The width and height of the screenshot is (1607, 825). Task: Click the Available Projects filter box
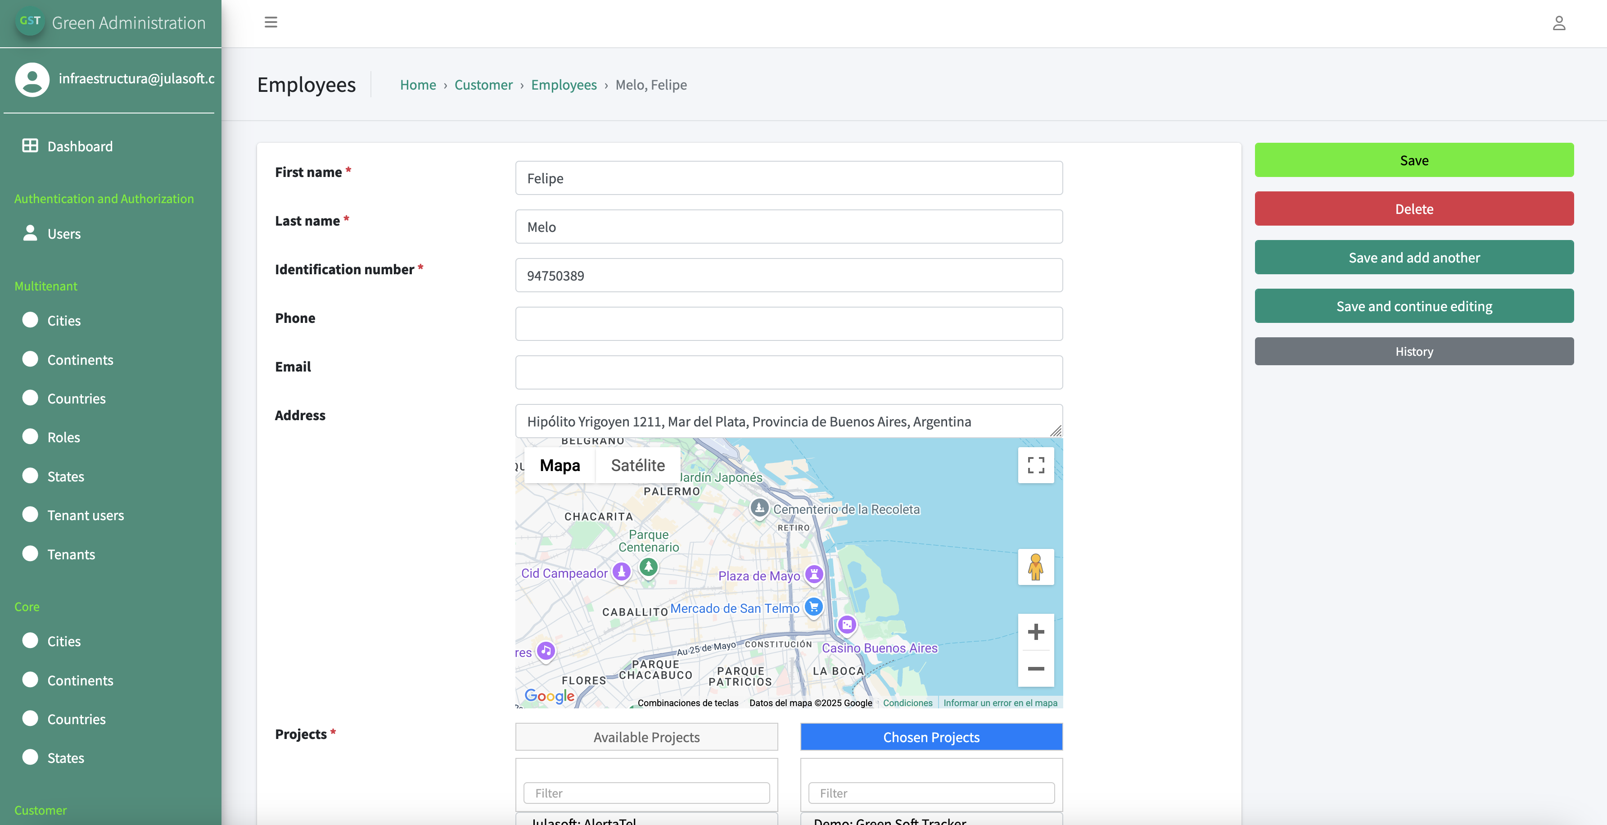(646, 793)
